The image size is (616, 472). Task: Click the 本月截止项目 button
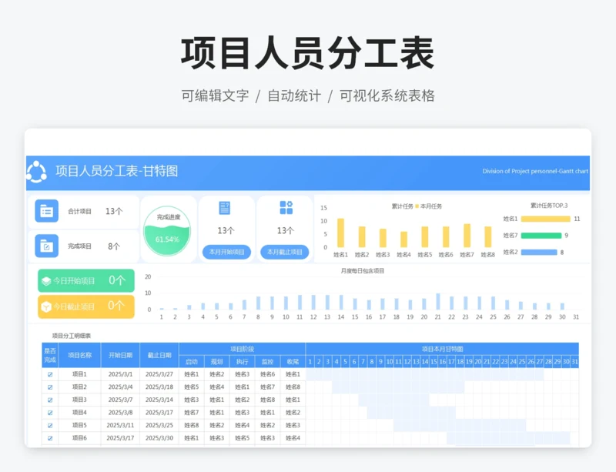[x=285, y=252]
